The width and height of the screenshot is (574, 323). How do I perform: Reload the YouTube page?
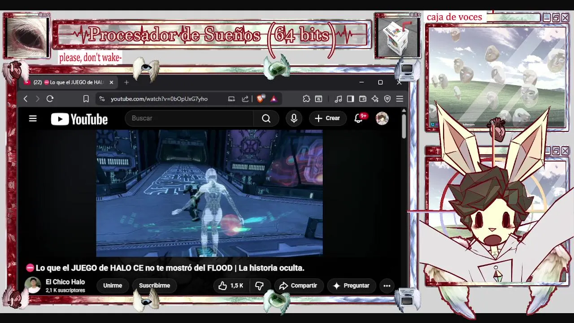50,99
